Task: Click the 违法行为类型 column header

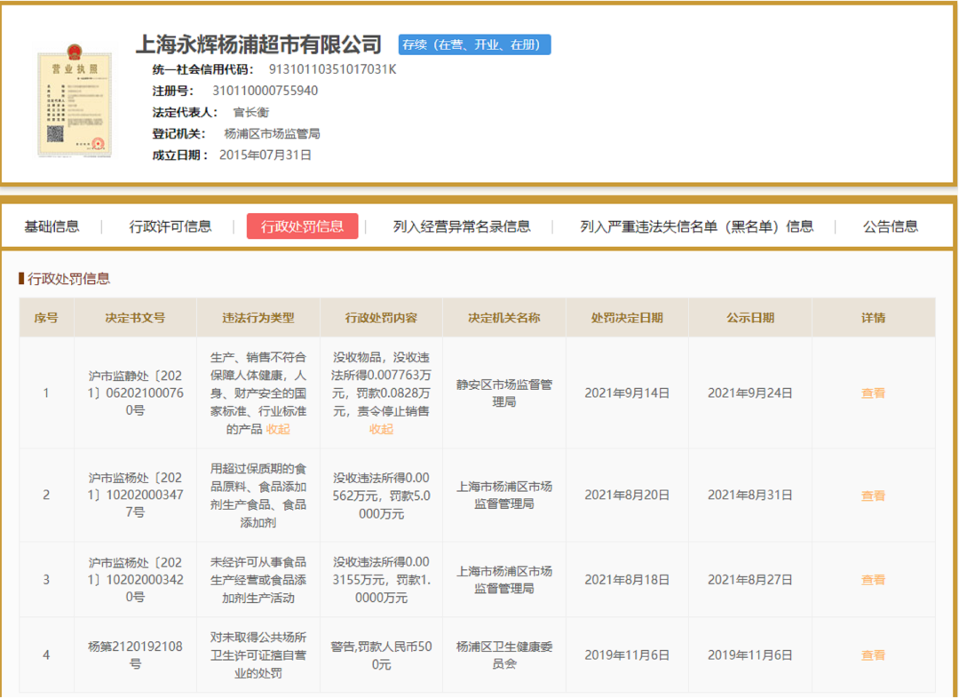Action: pos(258,318)
